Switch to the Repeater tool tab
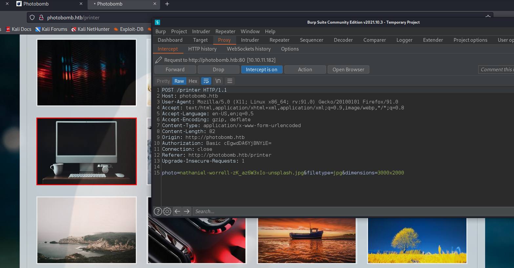This screenshot has height=268, width=514. pos(279,40)
